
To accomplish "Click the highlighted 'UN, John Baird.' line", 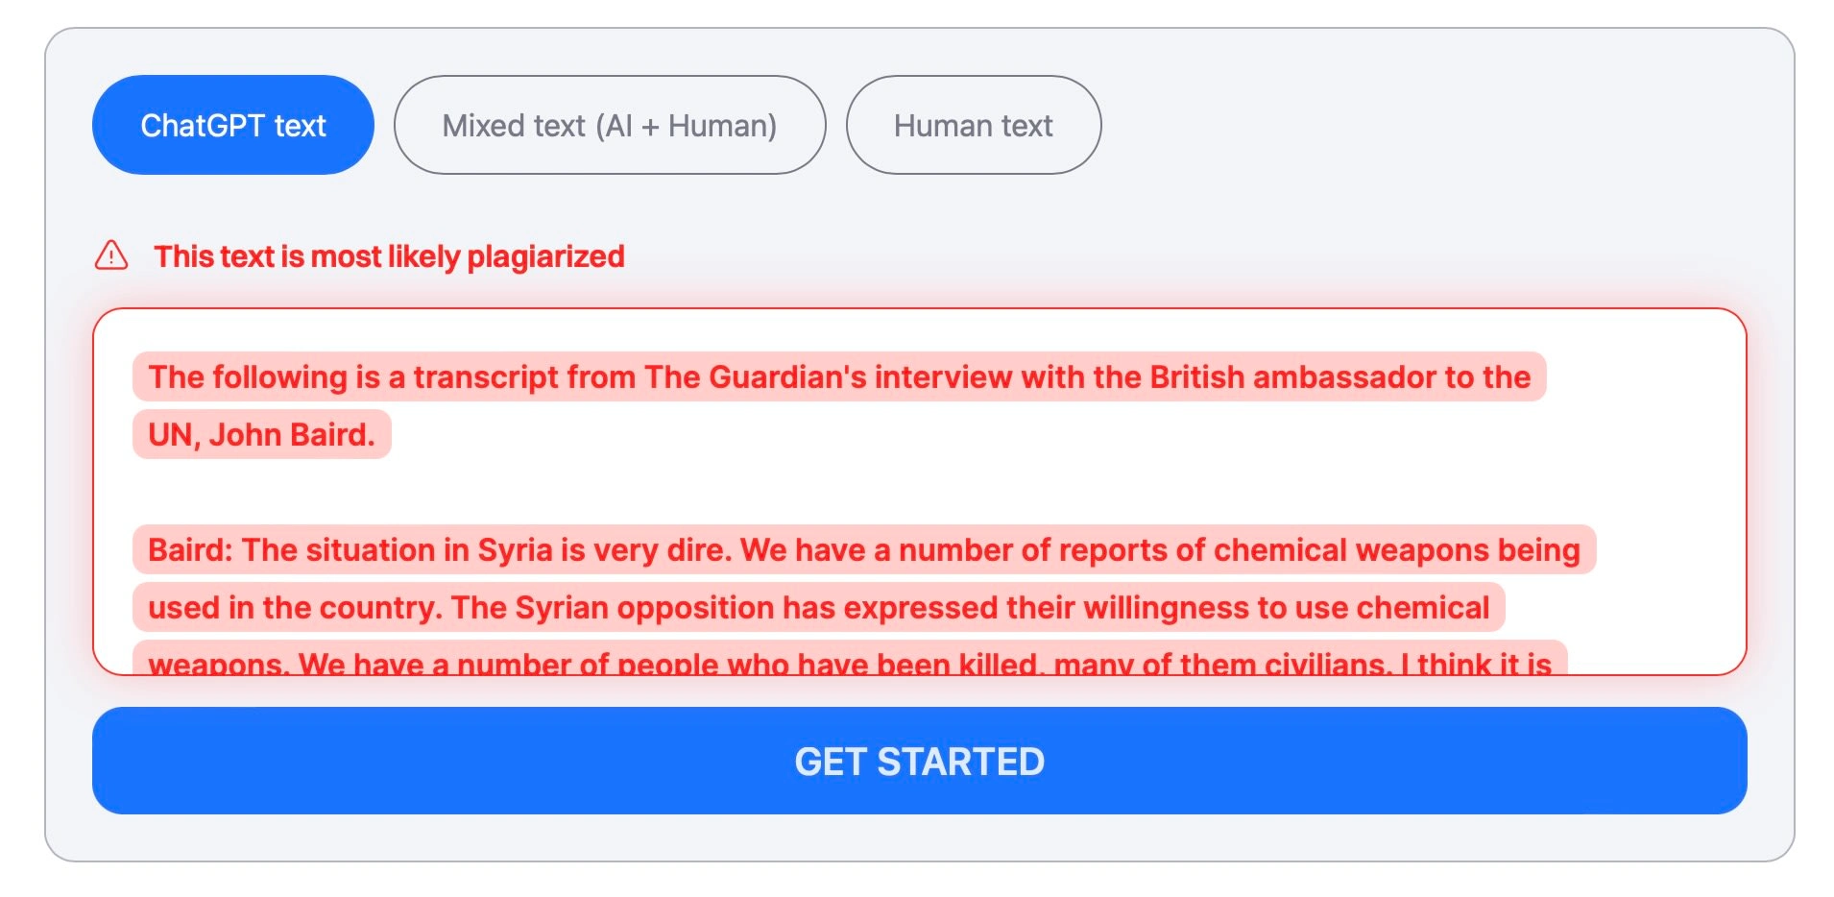I will coord(262,434).
